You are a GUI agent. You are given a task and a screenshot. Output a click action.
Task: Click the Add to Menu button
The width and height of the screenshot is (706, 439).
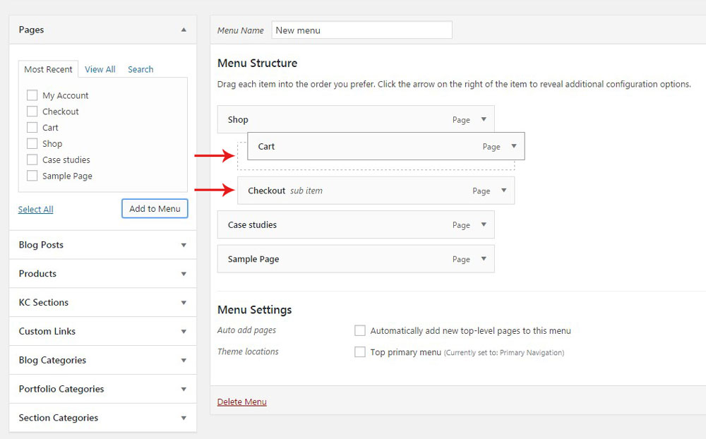[155, 208]
